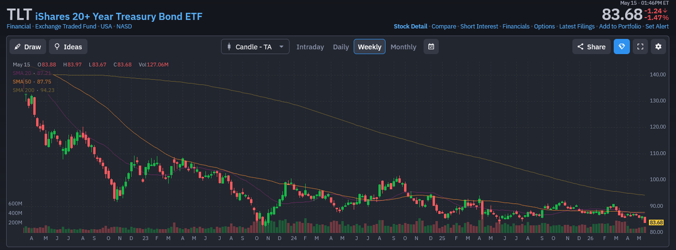The image size is (676, 250).
Task: Open the Compare link
Action: pyautogui.click(x=444, y=26)
